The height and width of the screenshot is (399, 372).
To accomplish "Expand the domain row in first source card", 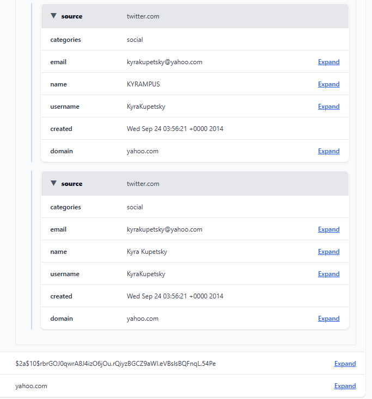I will pos(328,151).
